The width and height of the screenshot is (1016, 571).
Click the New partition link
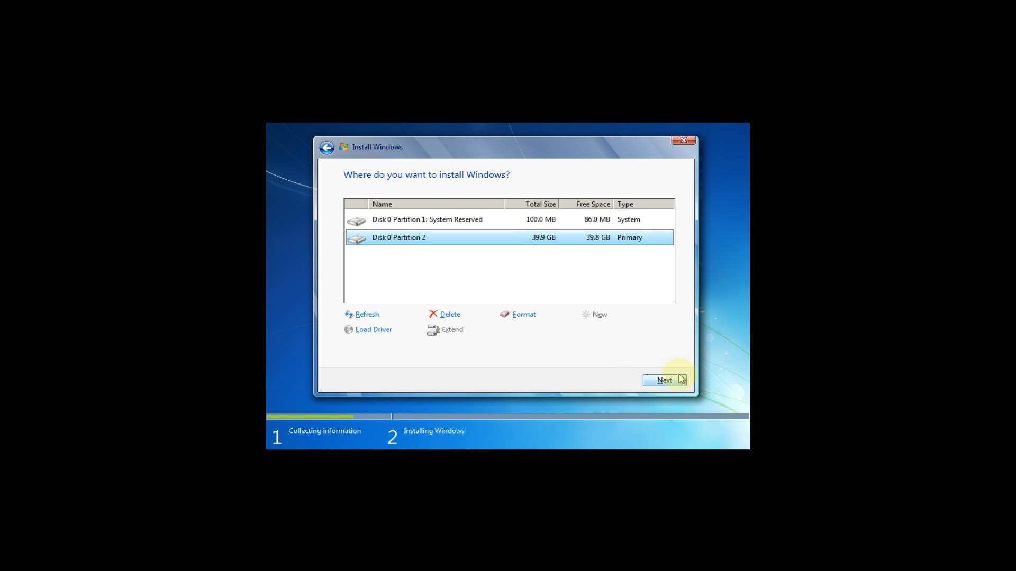pyautogui.click(x=600, y=314)
